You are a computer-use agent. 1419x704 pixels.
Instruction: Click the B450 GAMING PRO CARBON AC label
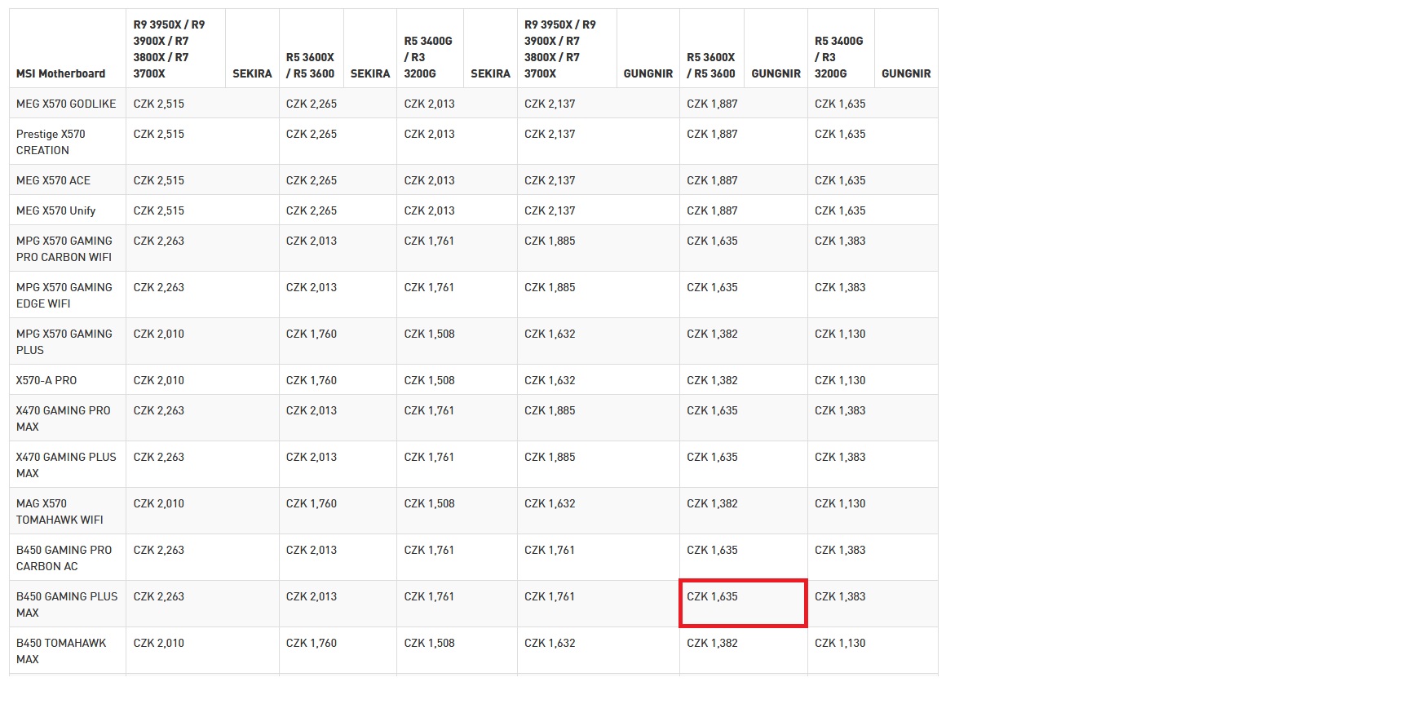coord(64,558)
